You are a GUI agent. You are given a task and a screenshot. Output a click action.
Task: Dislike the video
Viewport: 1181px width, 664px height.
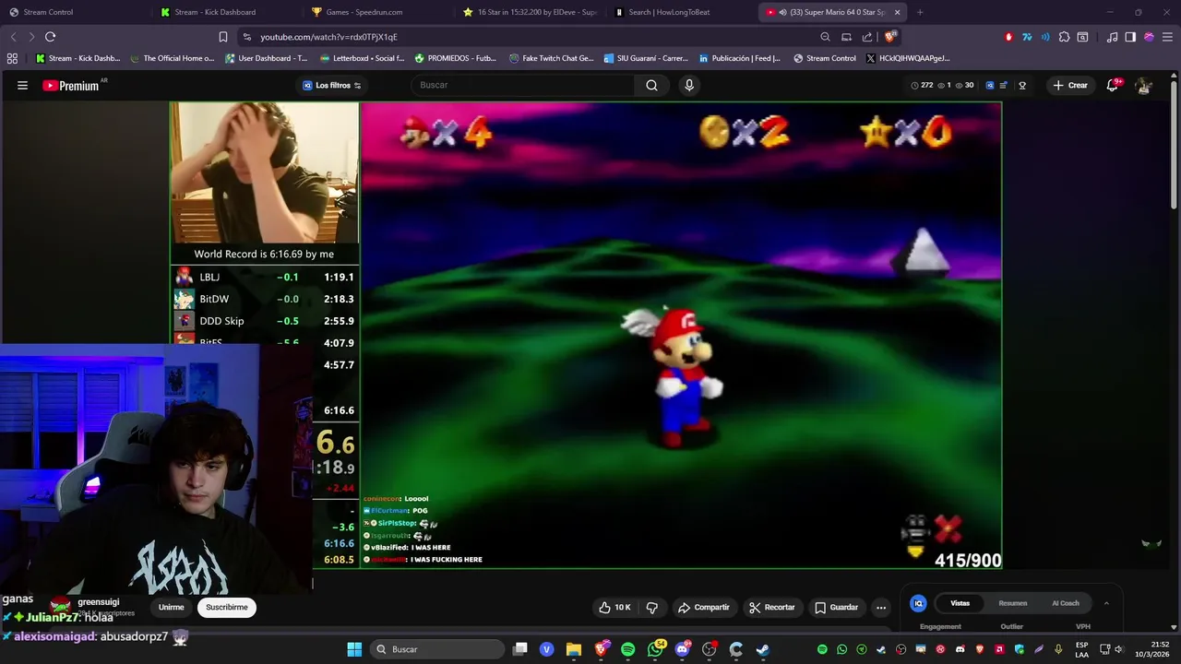[652, 607]
